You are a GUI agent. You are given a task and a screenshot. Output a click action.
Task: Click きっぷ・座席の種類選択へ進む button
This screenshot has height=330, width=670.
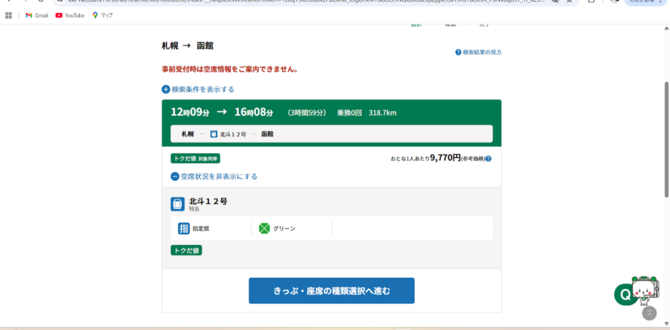click(331, 291)
